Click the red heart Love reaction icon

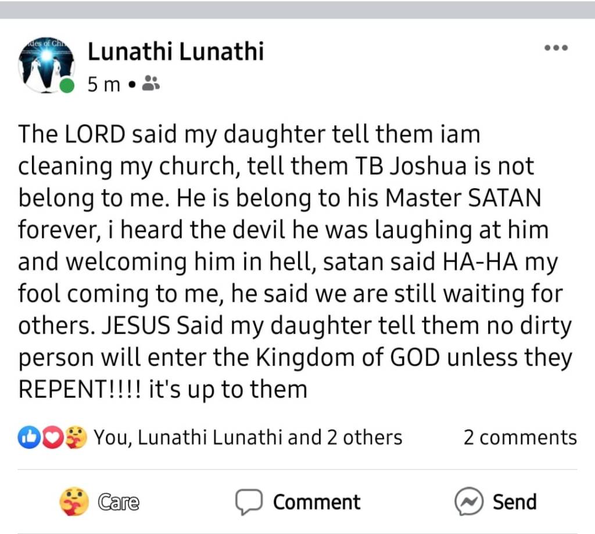click(x=53, y=437)
